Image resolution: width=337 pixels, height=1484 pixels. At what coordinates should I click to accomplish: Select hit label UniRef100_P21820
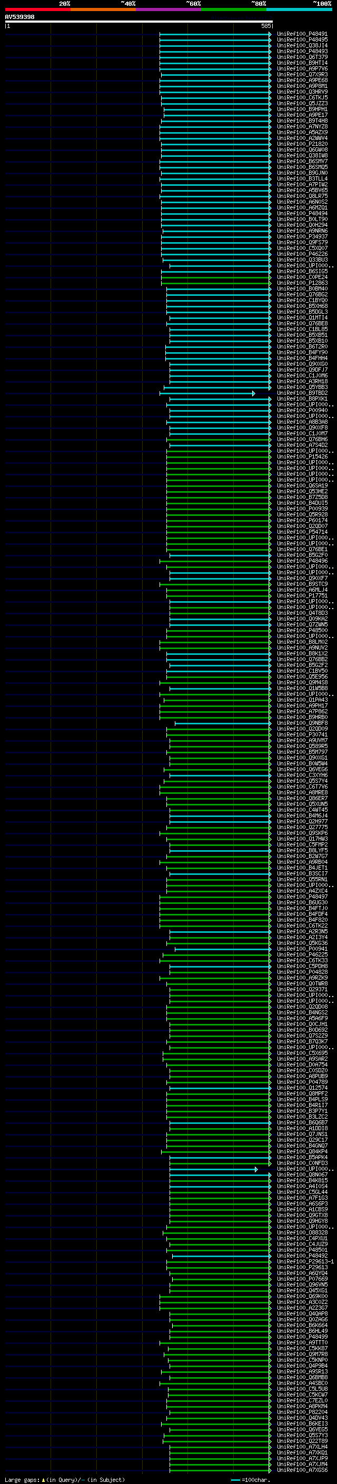[302, 144]
